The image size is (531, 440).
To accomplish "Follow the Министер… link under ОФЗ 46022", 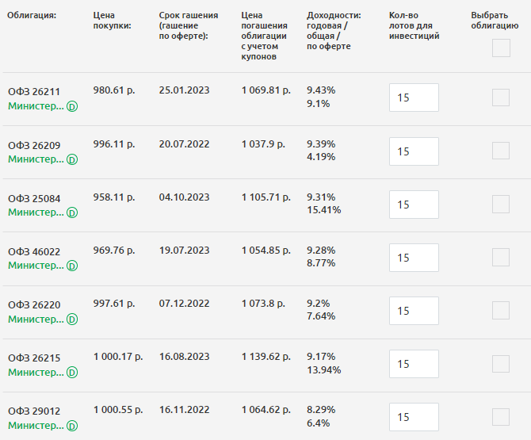I will click(x=36, y=266).
